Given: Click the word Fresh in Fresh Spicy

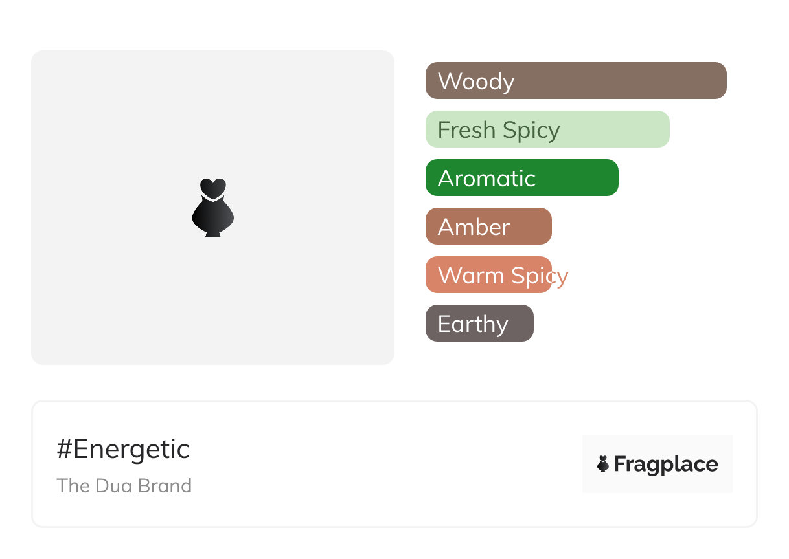Looking at the screenshot, I should (x=466, y=130).
